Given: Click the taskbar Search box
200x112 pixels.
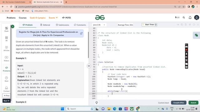Looking at the screenshot, I should coord(80,109).
